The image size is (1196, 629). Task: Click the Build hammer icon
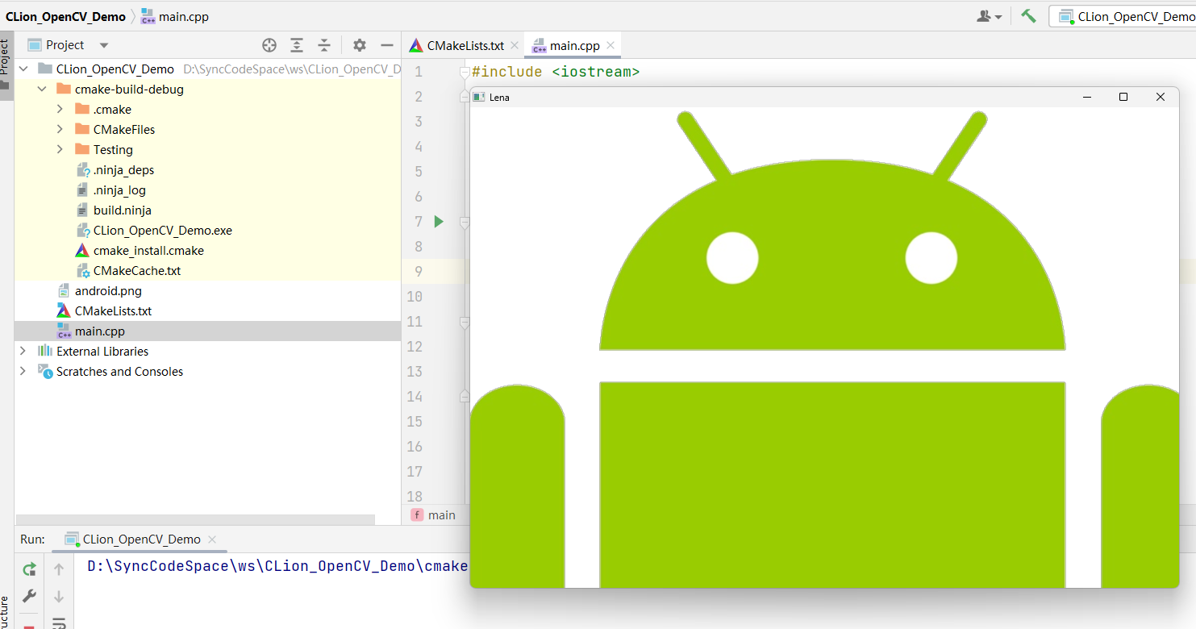tap(1028, 15)
